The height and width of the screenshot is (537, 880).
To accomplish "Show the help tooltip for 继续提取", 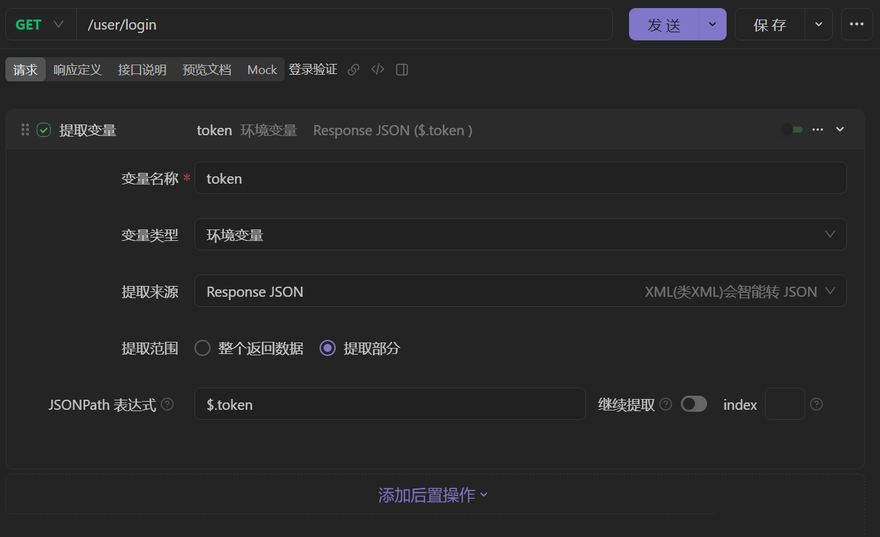I will [x=666, y=404].
